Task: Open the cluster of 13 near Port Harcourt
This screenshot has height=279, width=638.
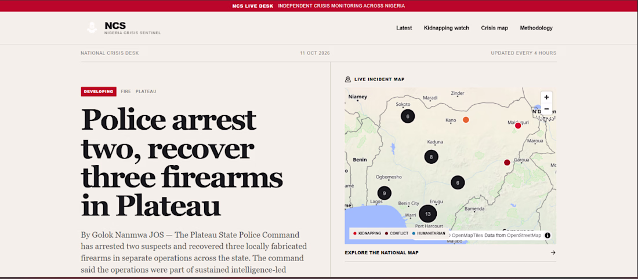Action: [427, 214]
